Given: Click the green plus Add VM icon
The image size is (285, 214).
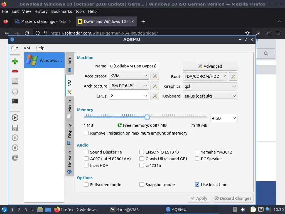Looking at the screenshot, I should click(15, 61).
